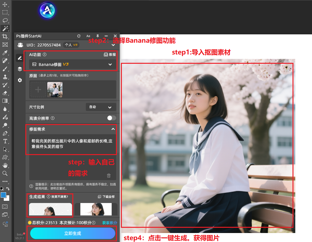Switch to the layers tab in StartAI sidebar

point(20,68)
